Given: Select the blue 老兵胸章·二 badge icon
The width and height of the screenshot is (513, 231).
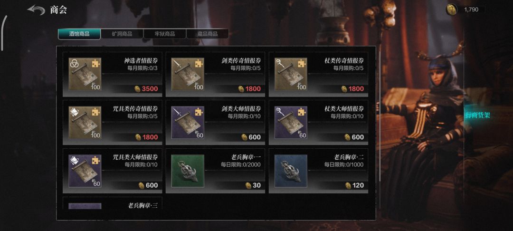Looking at the screenshot, I should 291,171.
